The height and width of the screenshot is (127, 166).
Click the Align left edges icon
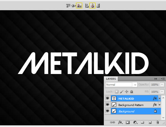pyautogui.click(x=87, y=6)
